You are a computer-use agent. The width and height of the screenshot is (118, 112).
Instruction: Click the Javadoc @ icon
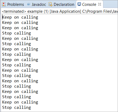point(29,4)
